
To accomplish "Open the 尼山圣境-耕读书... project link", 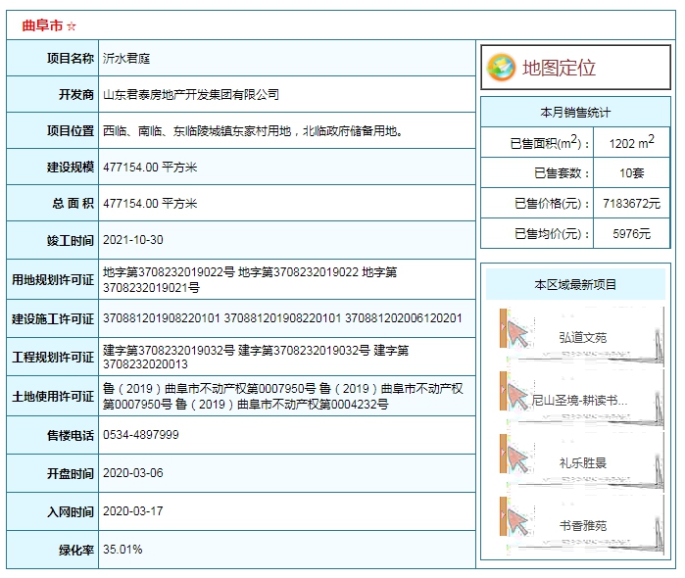I will (579, 400).
